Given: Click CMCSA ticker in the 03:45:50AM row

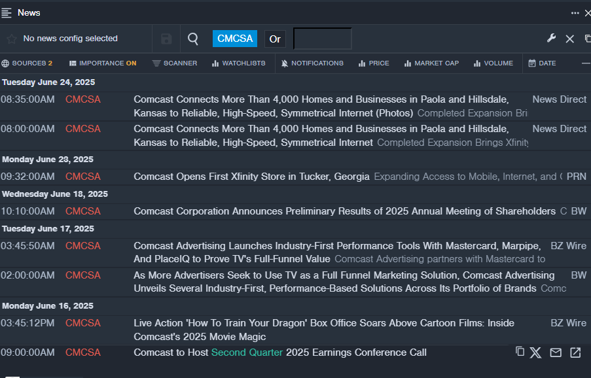Looking at the screenshot, I should (83, 246).
